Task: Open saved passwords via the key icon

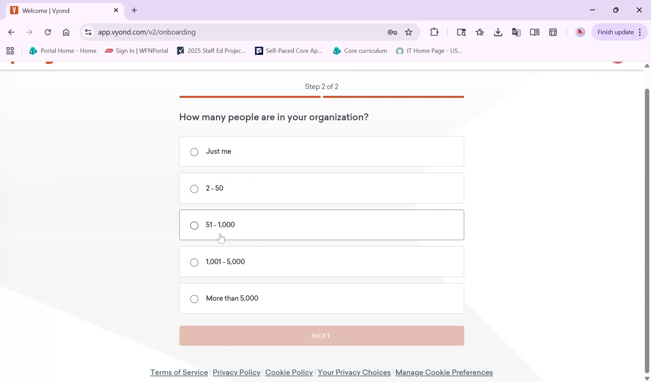Action: click(392, 32)
